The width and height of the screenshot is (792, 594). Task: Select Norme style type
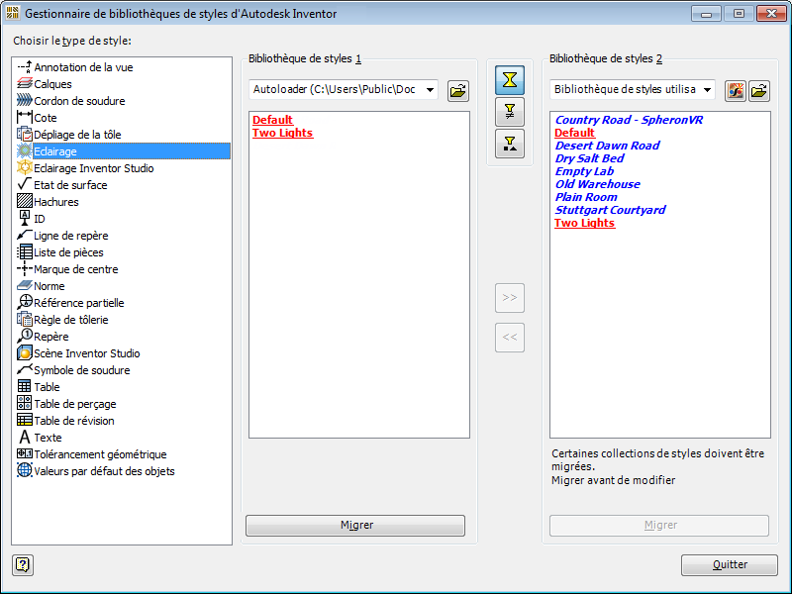(x=41, y=286)
